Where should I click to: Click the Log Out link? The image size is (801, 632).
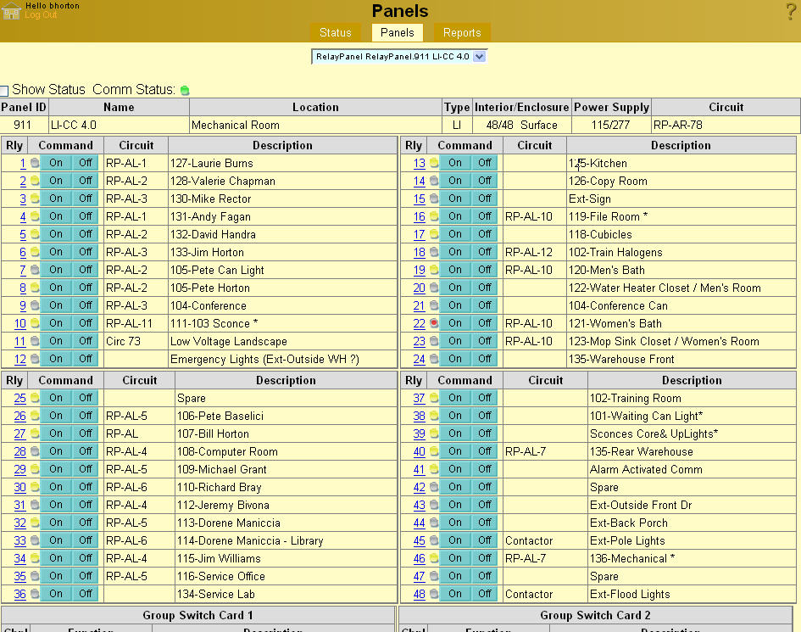click(41, 15)
